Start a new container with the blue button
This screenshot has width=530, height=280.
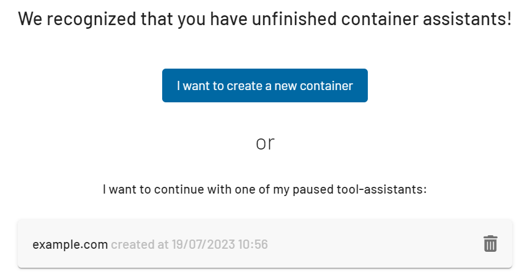click(264, 85)
